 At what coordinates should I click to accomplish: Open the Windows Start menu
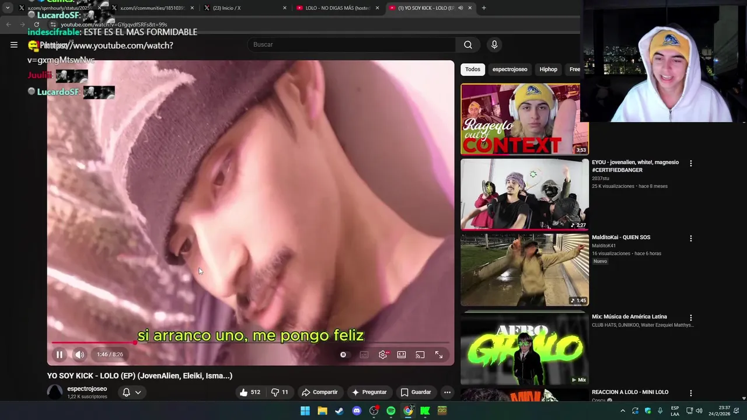(x=305, y=411)
